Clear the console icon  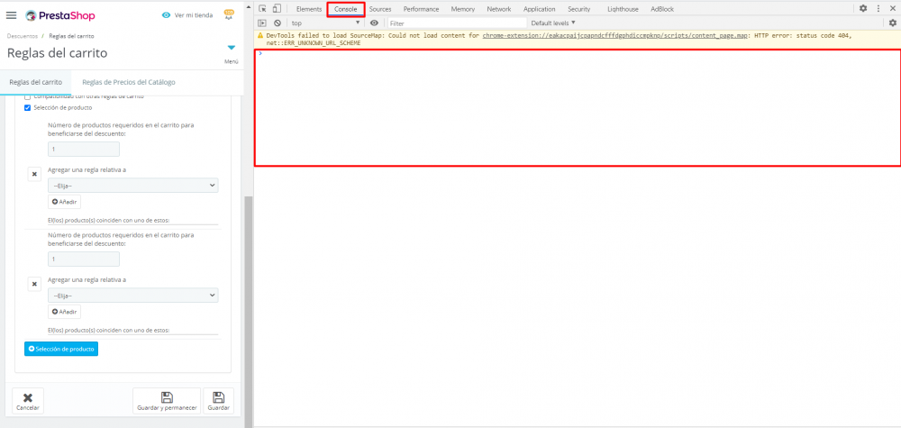pyautogui.click(x=277, y=23)
